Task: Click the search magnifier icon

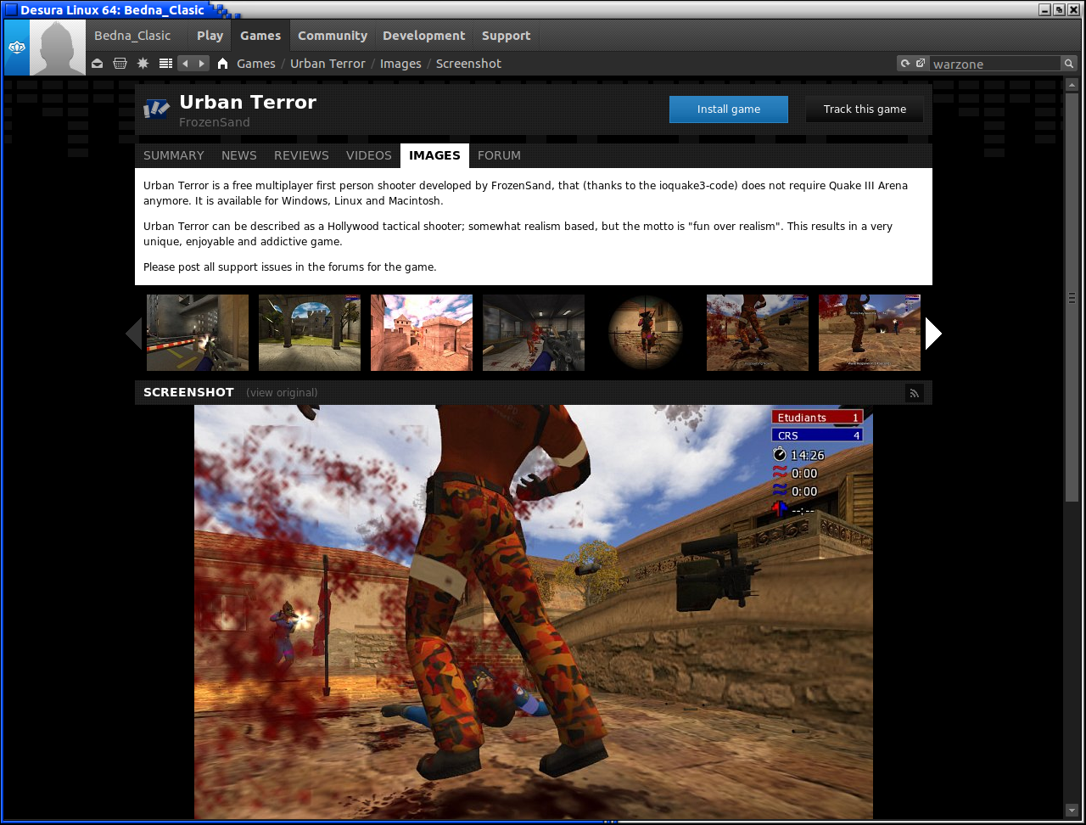Action: (x=1069, y=64)
